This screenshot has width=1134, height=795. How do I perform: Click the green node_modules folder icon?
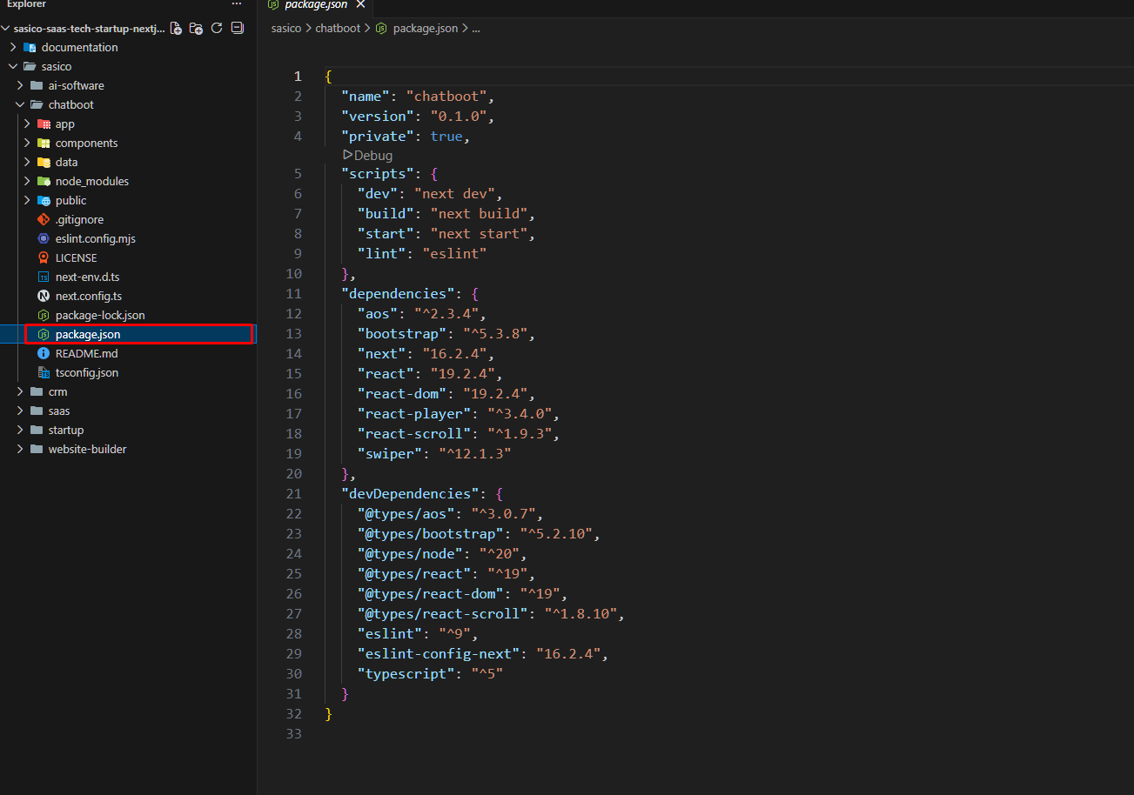click(44, 181)
